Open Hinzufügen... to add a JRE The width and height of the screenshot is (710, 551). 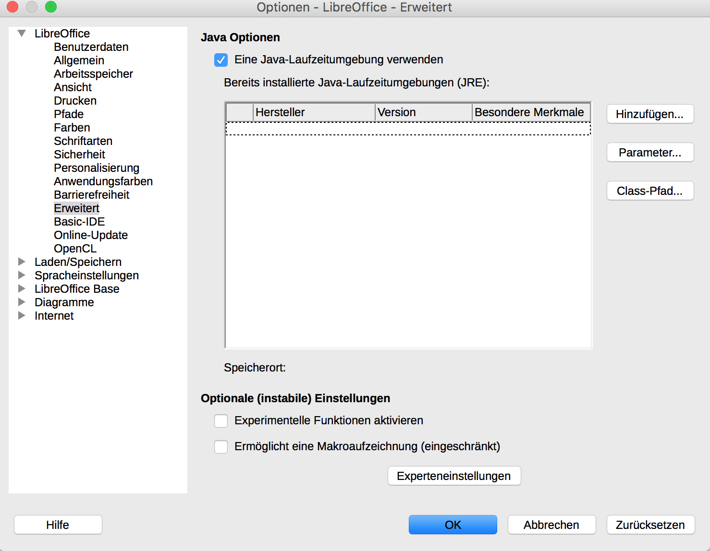[x=650, y=114]
